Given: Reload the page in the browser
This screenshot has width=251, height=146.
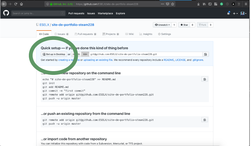Looking at the screenshot, I should click(x=15, y=4).
